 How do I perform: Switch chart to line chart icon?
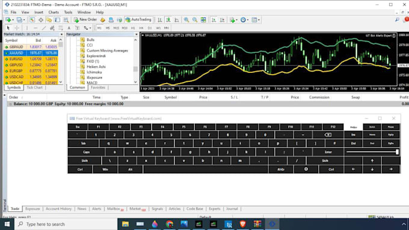[177, 20]
